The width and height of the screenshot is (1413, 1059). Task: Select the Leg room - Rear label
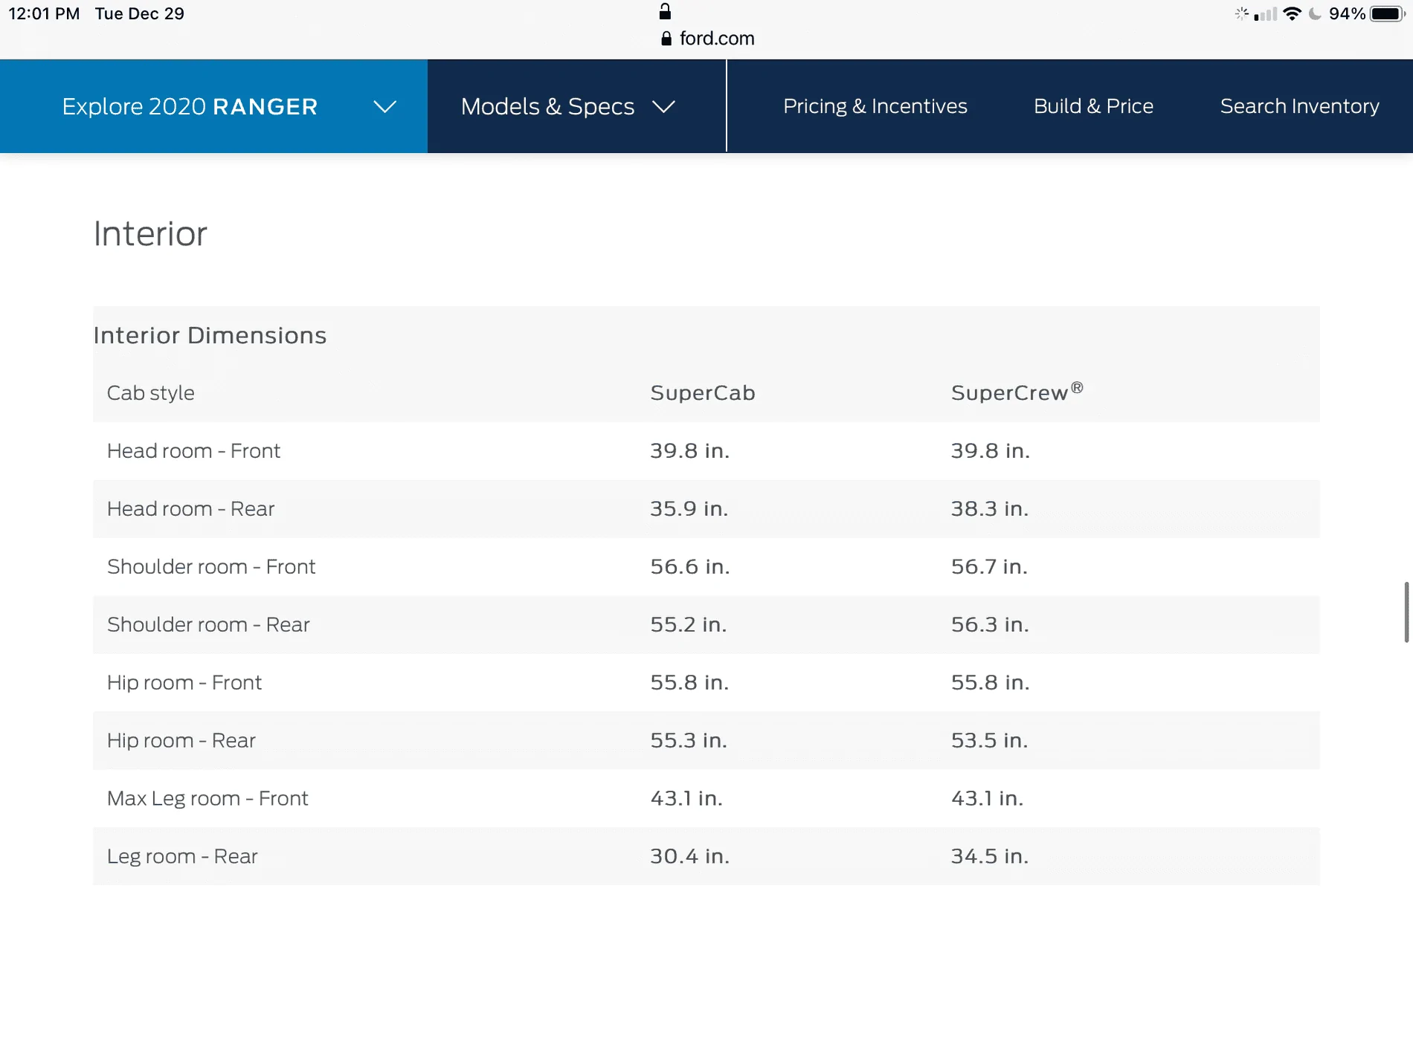pyautogui.click(x=182, y=856)
